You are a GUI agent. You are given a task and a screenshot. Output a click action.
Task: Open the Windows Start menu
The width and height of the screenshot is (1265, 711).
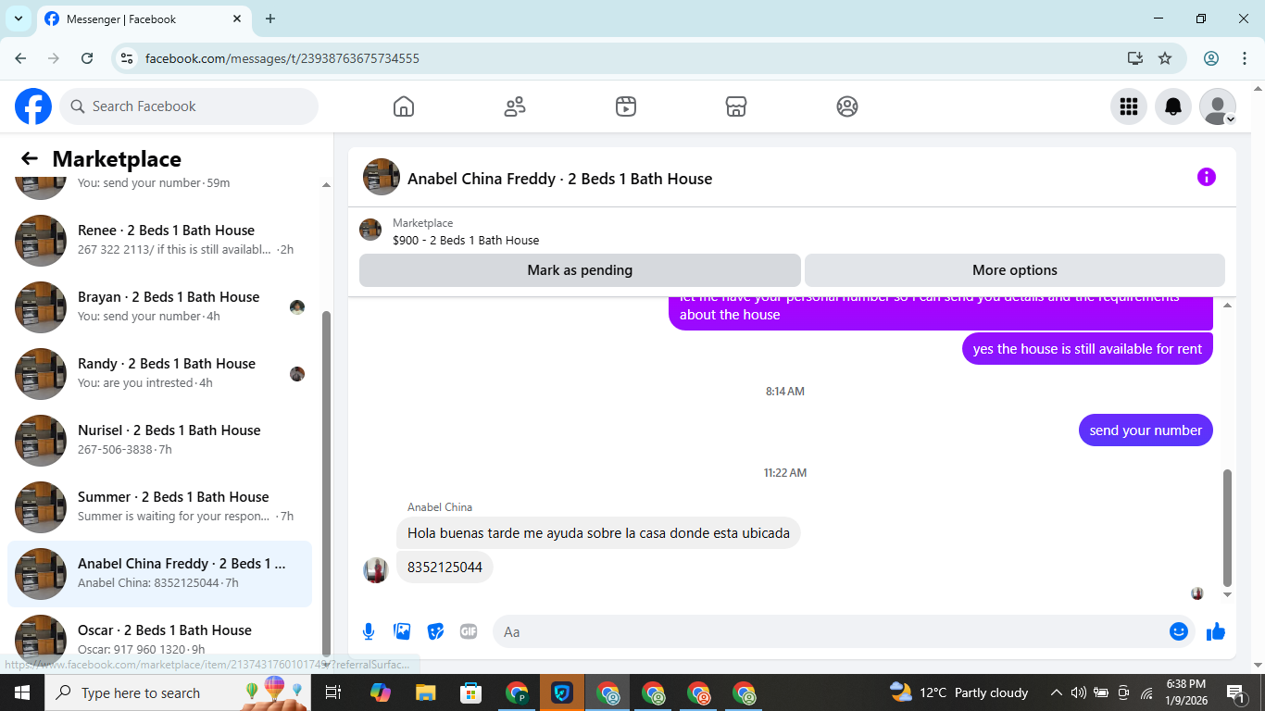pos(22,692)
